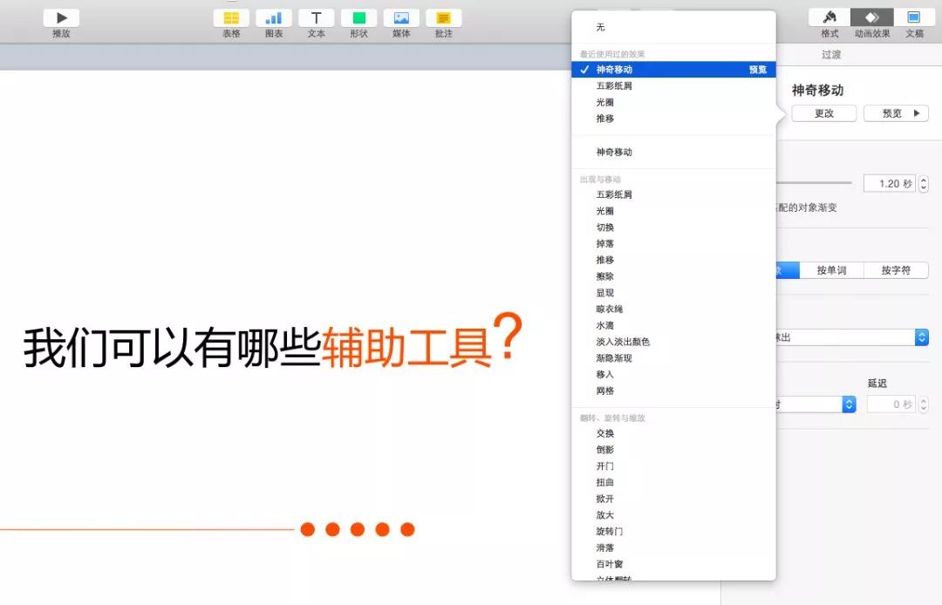Viewport: 942px width, 605px height.
Task: Open the Format (格式) inspector
Action: pyautogui.click(x=829, y=17)
